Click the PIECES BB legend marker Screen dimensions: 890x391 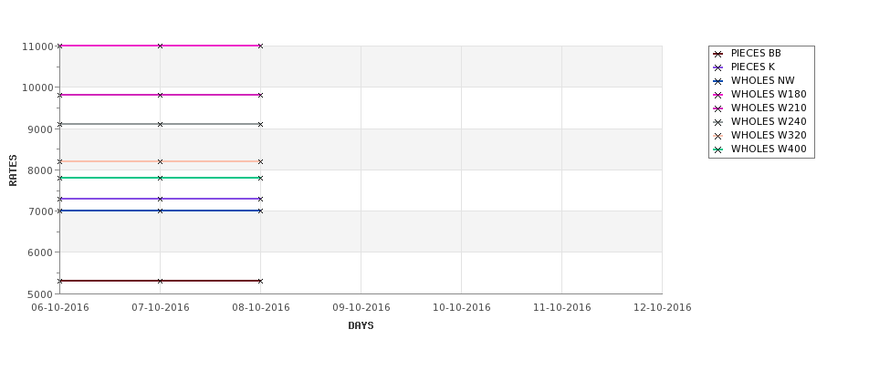coord(718,54)
